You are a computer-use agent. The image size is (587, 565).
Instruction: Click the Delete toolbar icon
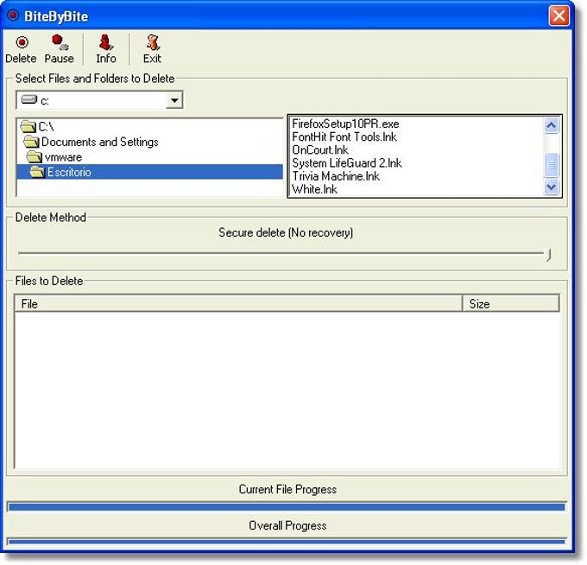tap(22, 49)
